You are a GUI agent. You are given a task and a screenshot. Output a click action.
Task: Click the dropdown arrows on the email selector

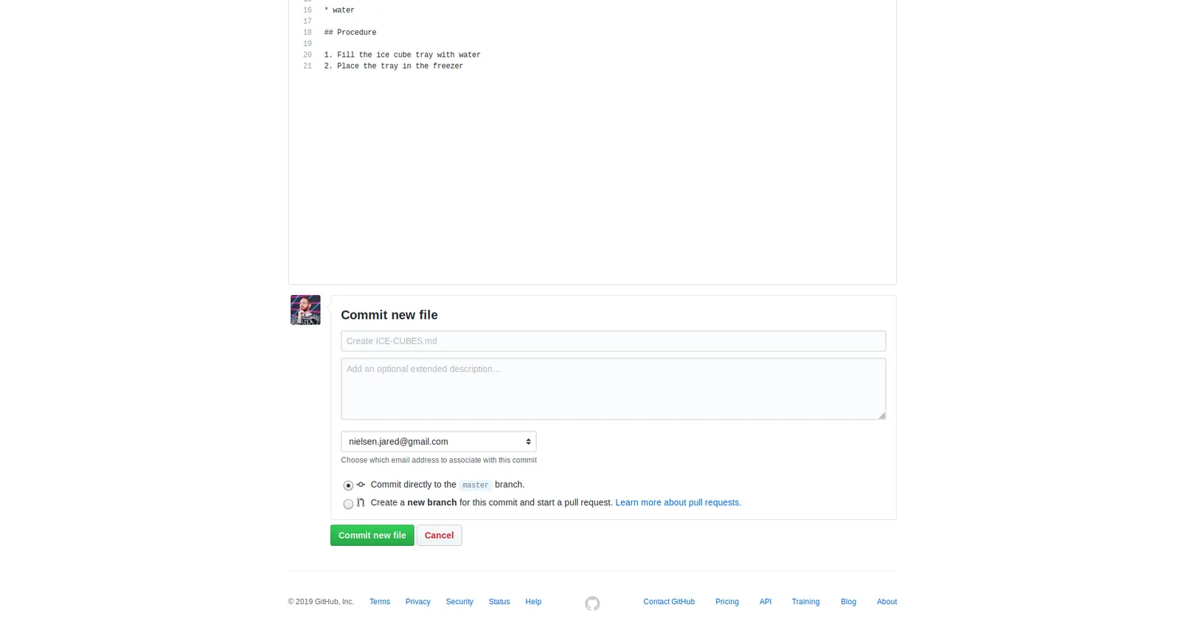pos(528,442)
